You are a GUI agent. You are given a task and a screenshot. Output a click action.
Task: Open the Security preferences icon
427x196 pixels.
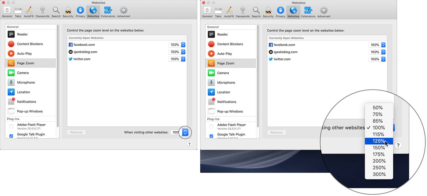coord(68,11)
